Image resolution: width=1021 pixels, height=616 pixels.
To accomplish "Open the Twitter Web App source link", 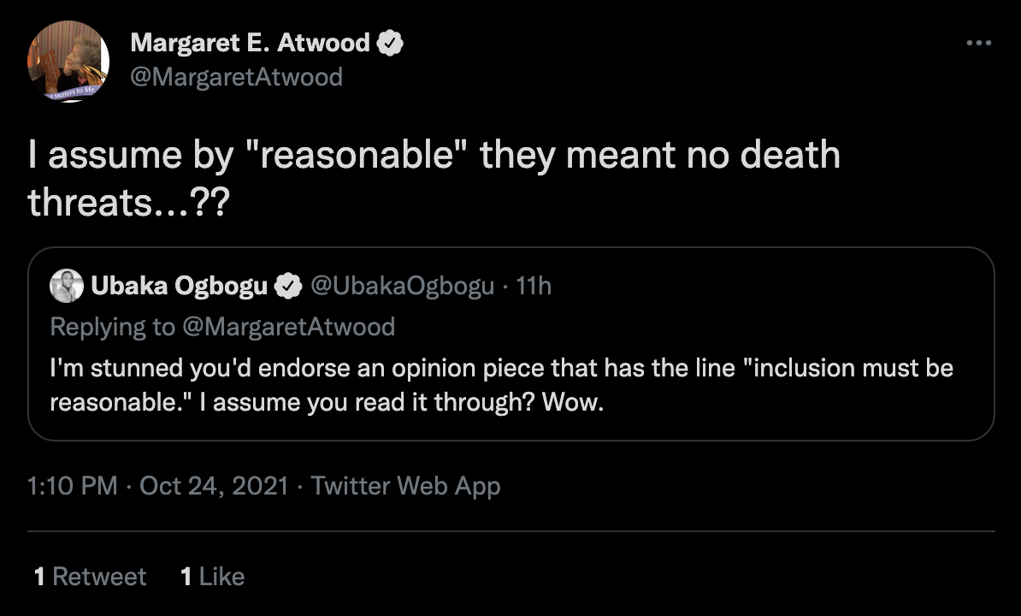I will [405, 486].
